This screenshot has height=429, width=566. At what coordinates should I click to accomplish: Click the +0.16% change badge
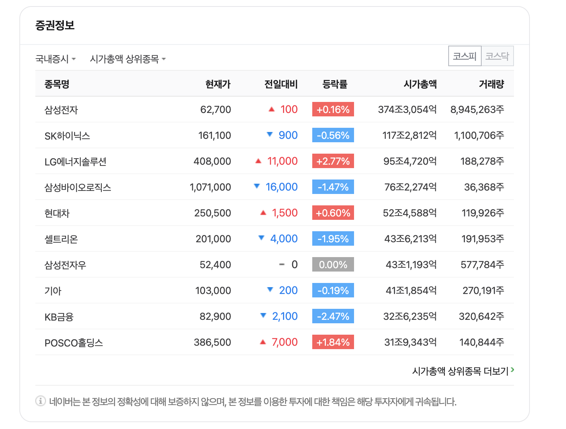333,110
